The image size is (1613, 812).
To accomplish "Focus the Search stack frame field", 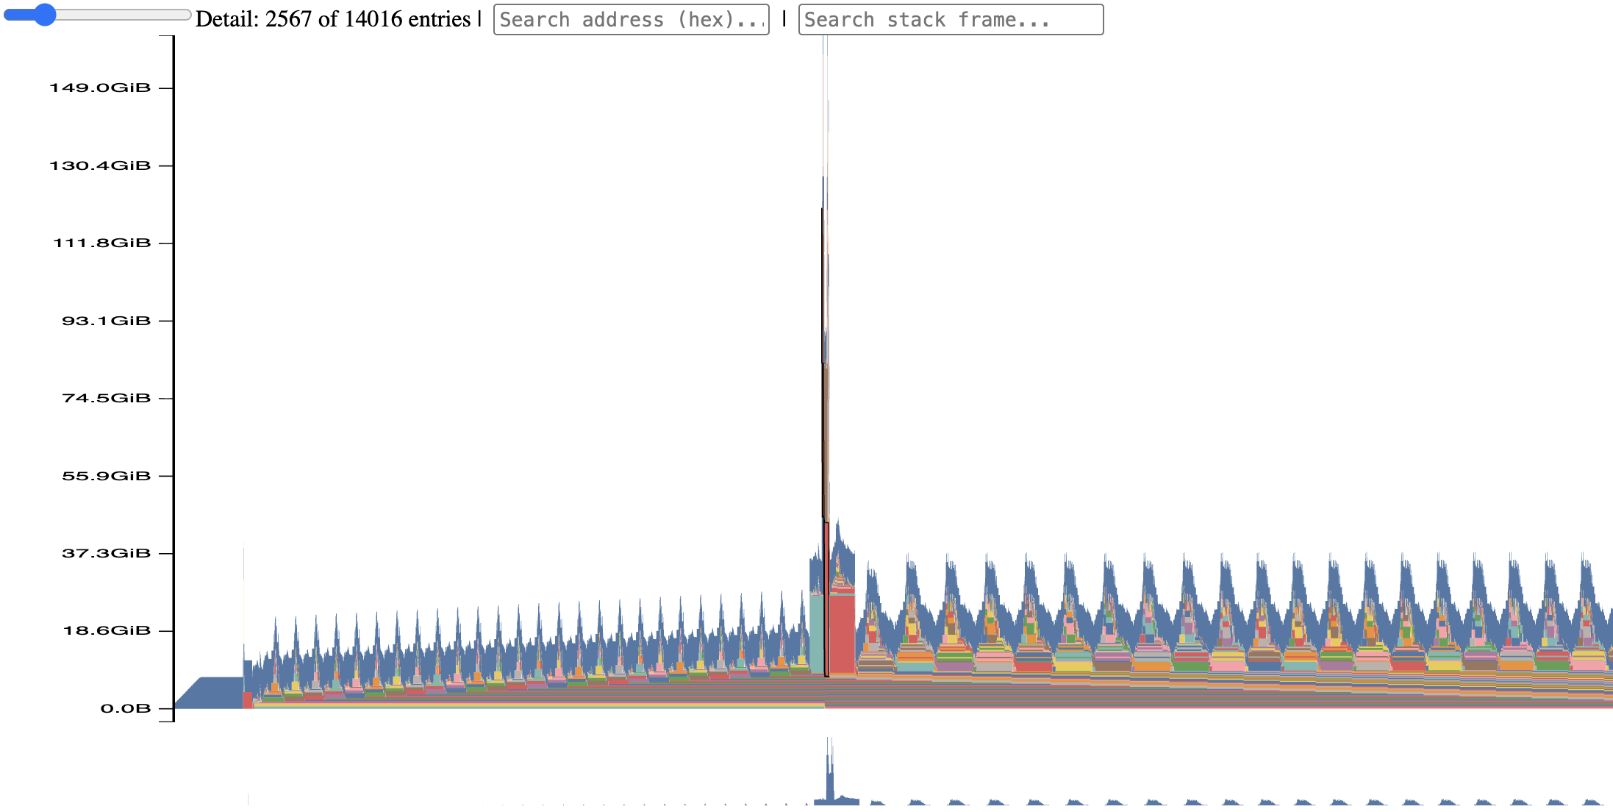I will point(951,20).
